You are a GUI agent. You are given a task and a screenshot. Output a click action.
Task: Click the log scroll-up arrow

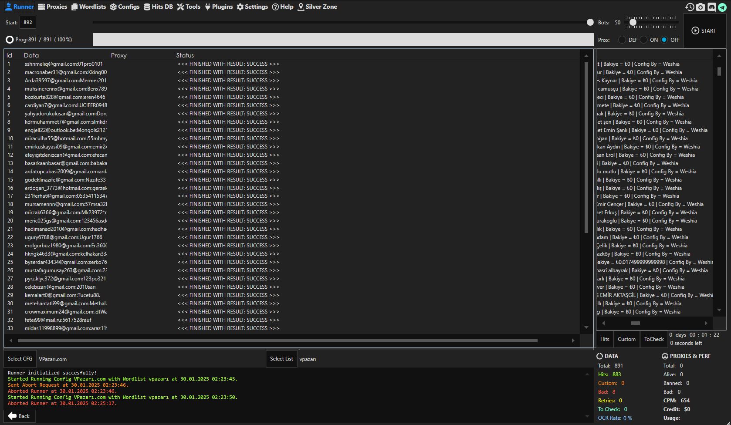[587, 374]
